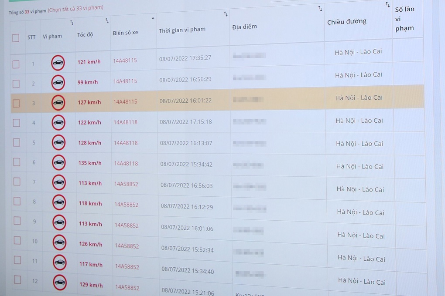Check the box for row 1
This screenshot has height=296, width=445.
click(x=16, y=64)
